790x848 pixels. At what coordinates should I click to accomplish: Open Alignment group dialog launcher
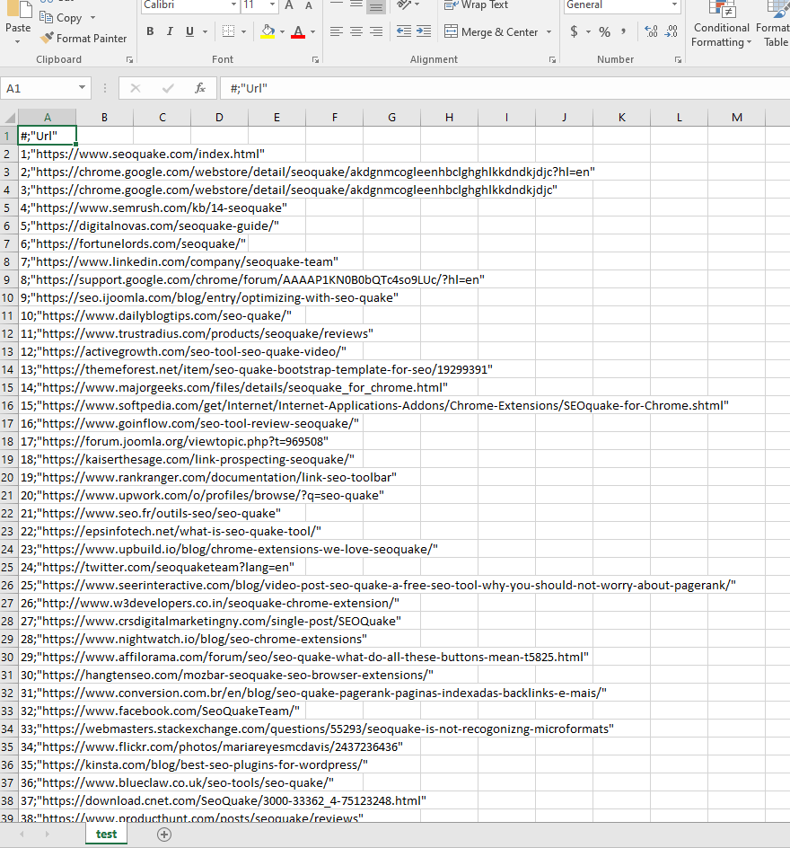click(x=552, y=60)
